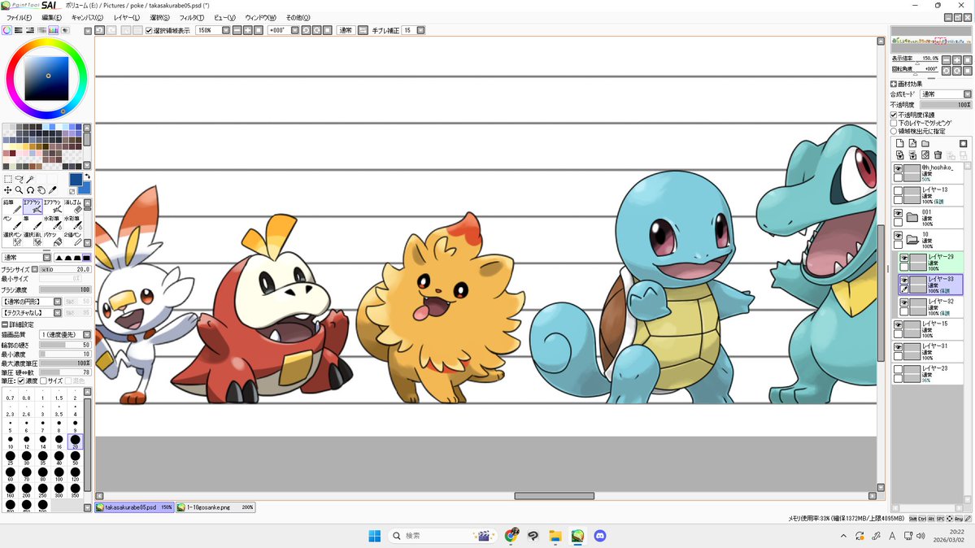Image resolution: width=975 pixels, height=548 pixels.
Task: Create a new normal layer
Action: [899, 144]
